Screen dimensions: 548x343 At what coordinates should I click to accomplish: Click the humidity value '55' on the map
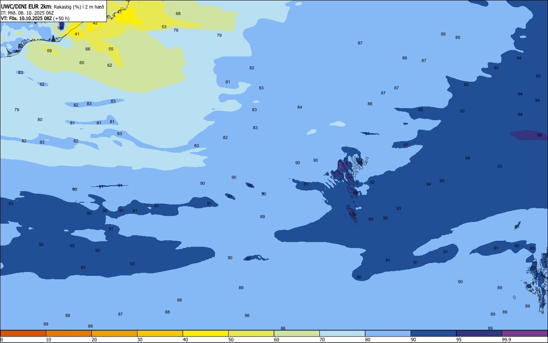pyautogui.click(x=111, y=49)
